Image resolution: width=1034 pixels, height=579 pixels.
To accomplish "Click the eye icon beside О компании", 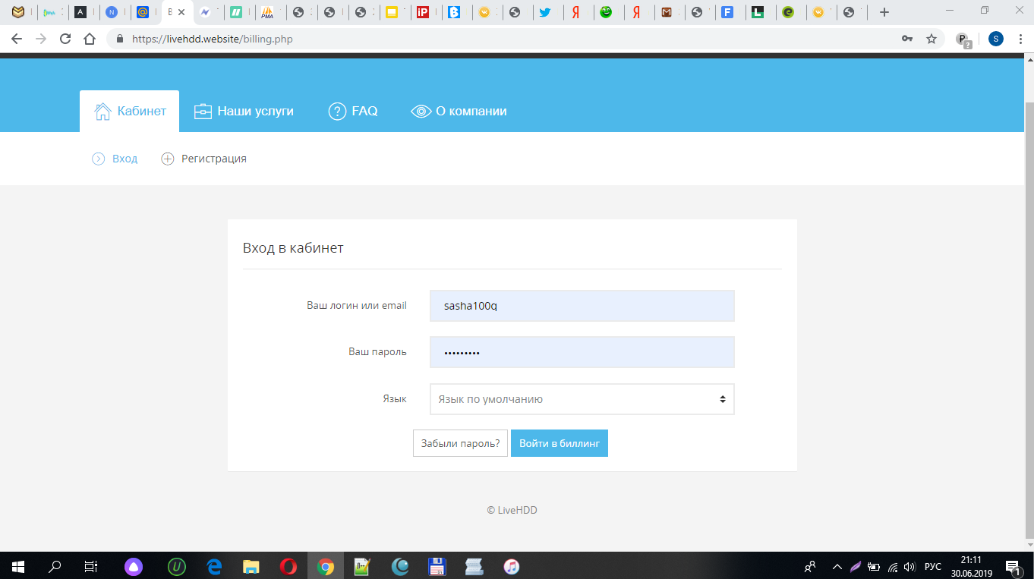I will pyautogui.click(x=421, y=112).
